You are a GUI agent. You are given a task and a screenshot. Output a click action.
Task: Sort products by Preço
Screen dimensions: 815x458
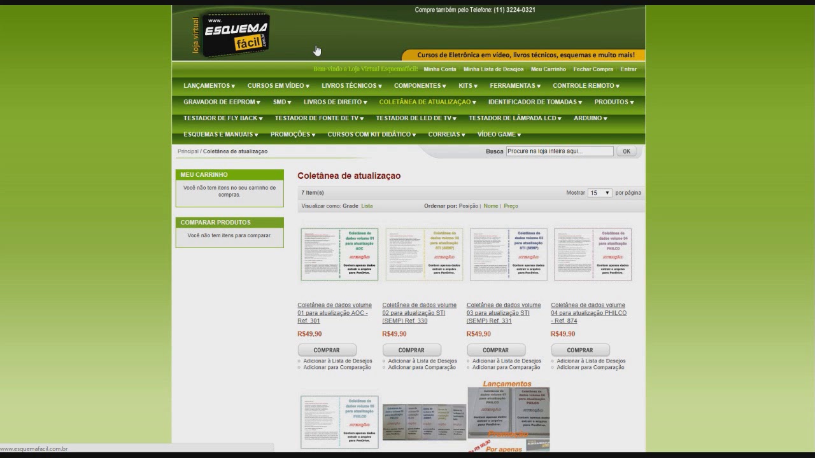pyautogui.click(x=511, y=206)
